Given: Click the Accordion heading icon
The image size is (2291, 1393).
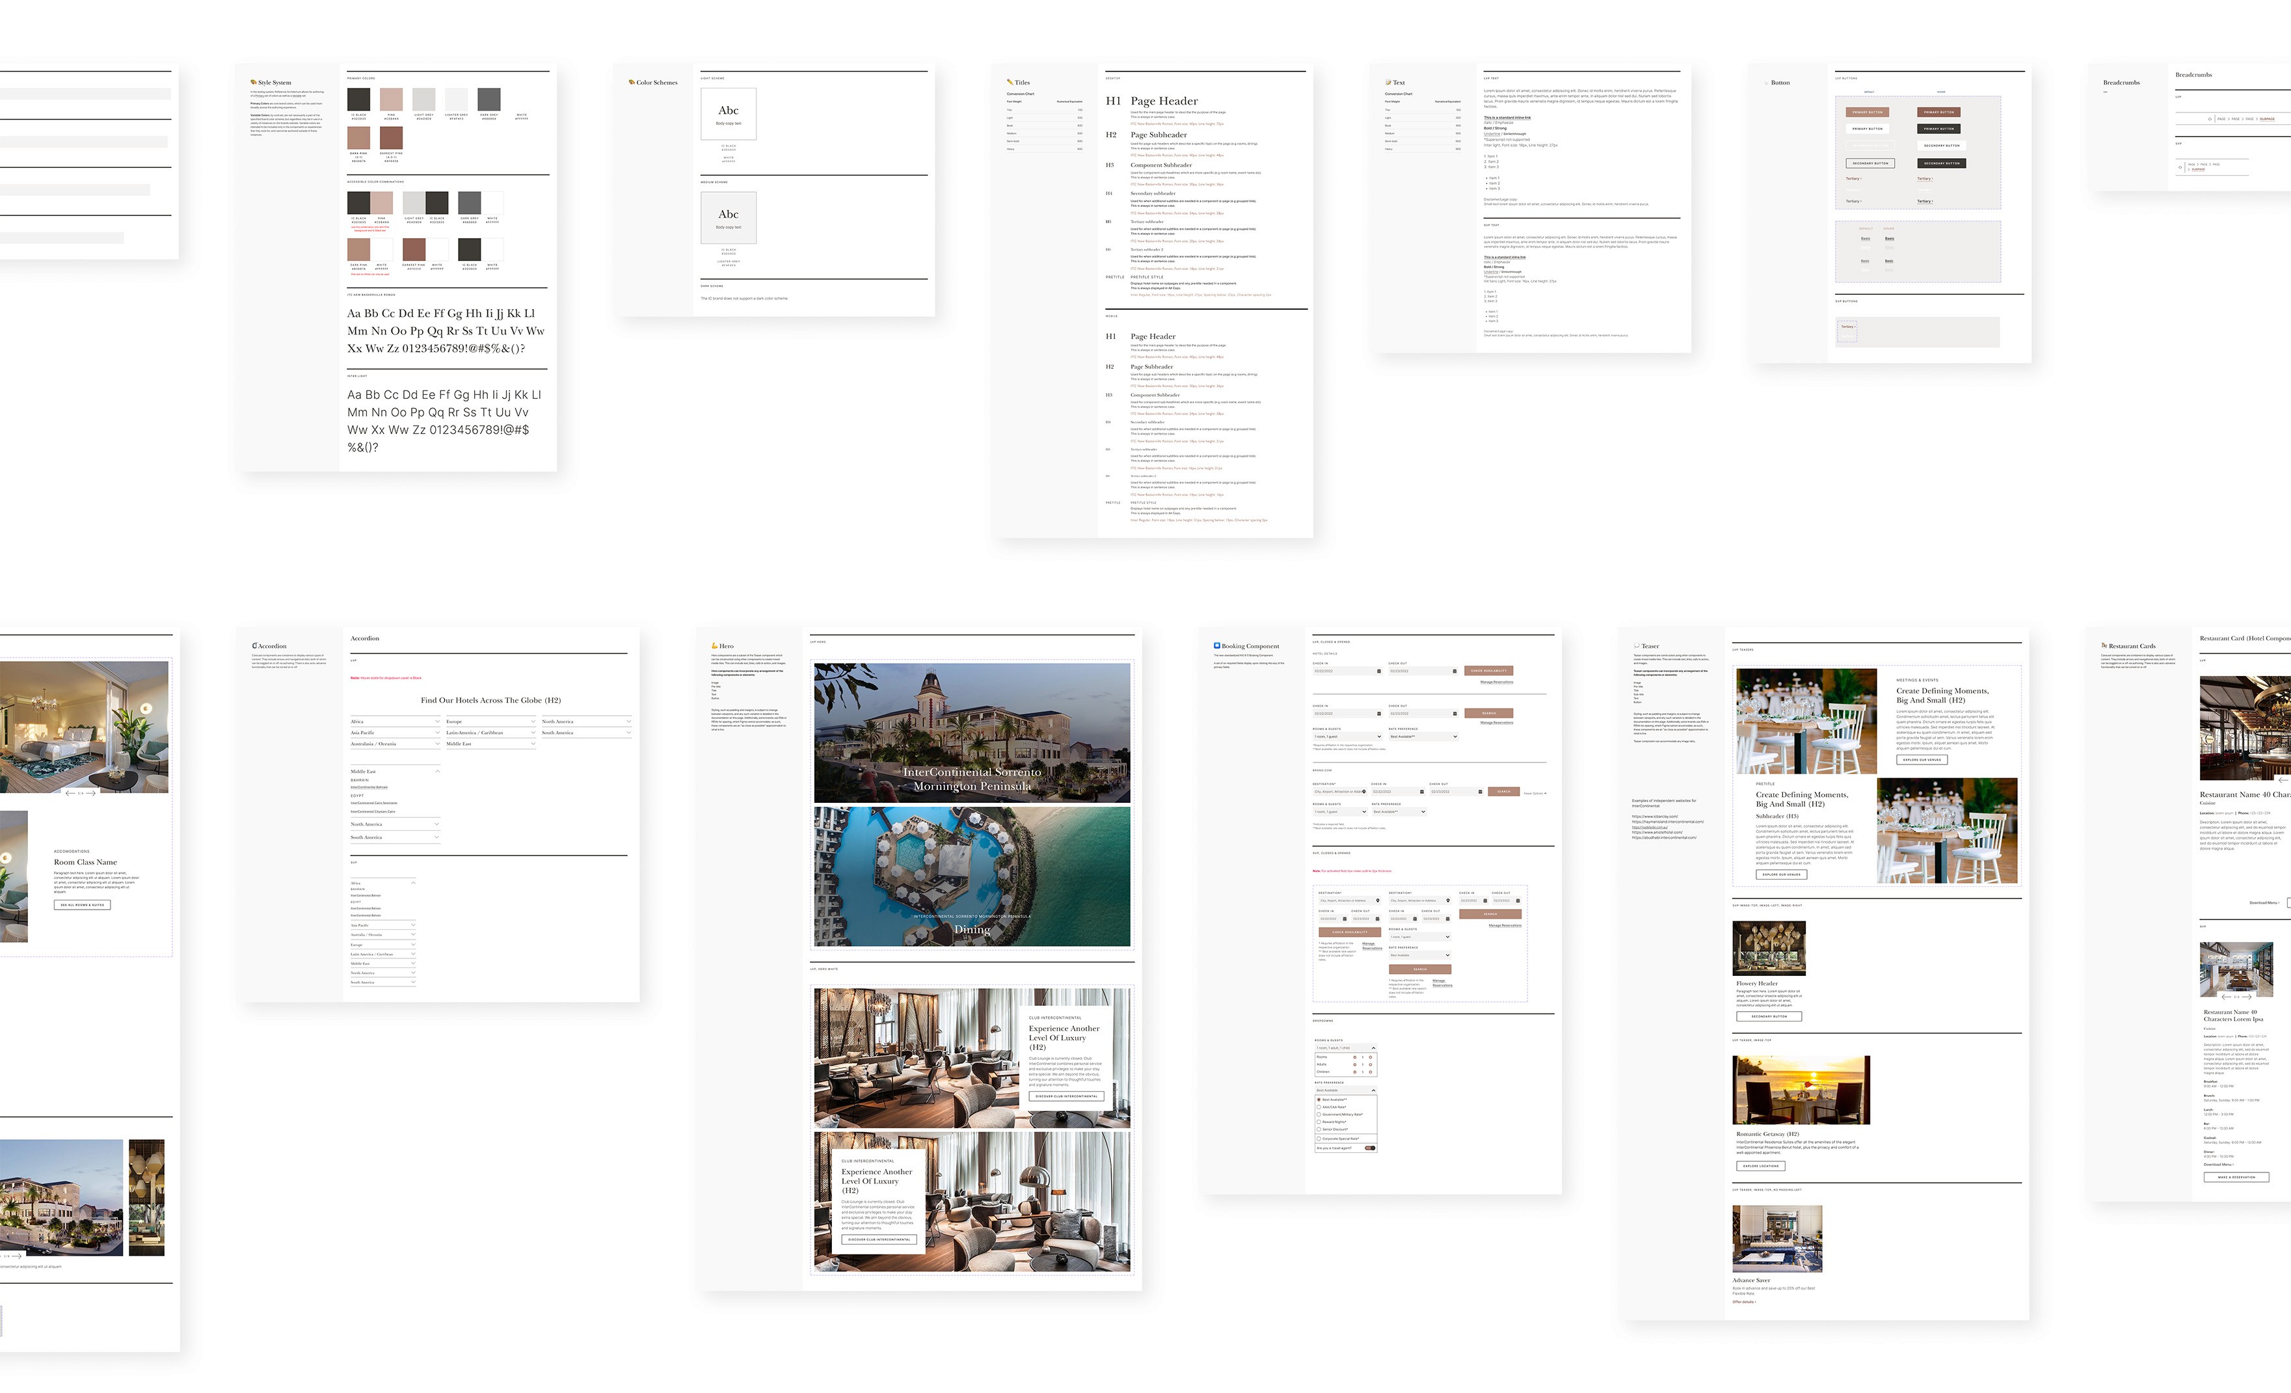Looking at the screenshot, I should tap(254, 645).
